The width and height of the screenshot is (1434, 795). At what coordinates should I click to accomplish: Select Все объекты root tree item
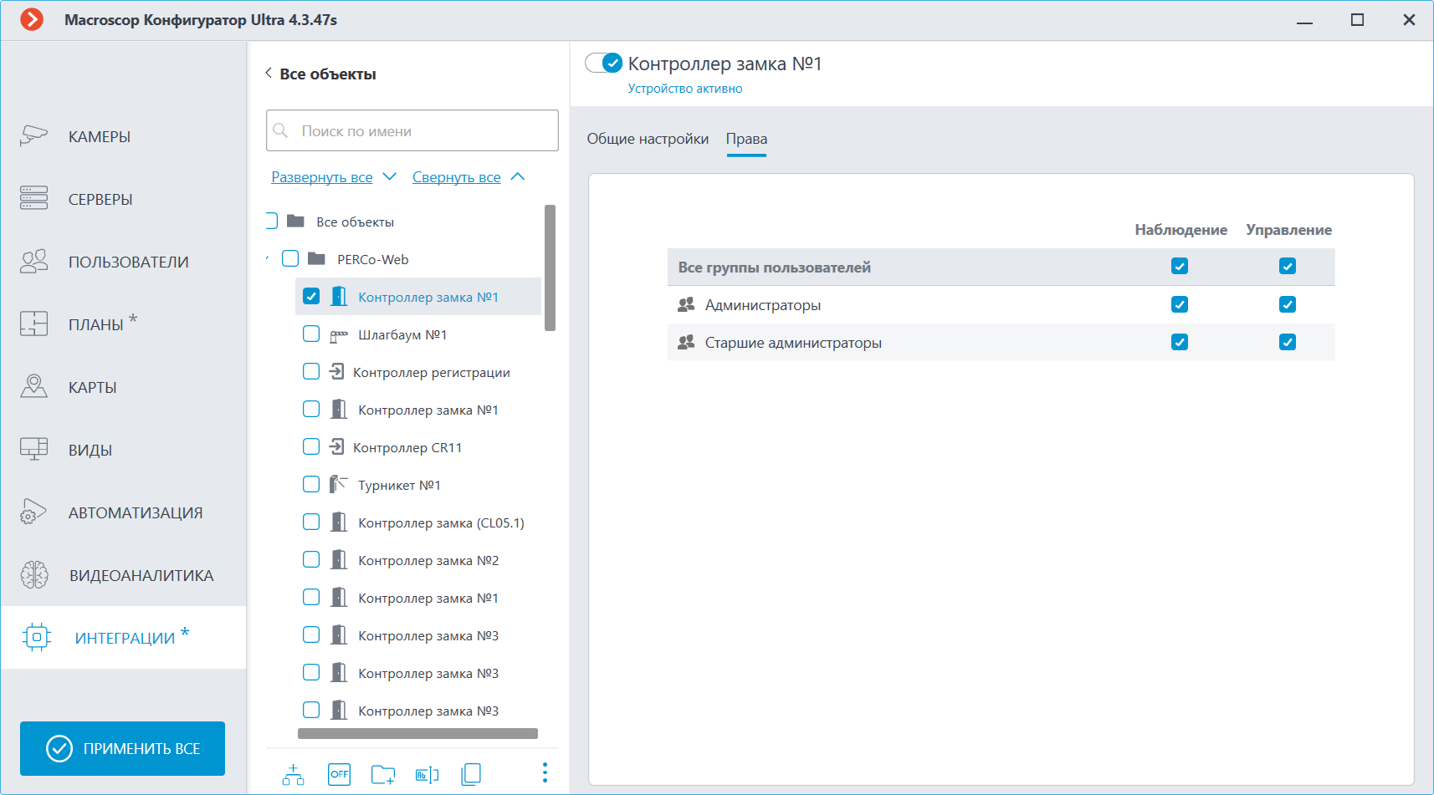(355, 222)
